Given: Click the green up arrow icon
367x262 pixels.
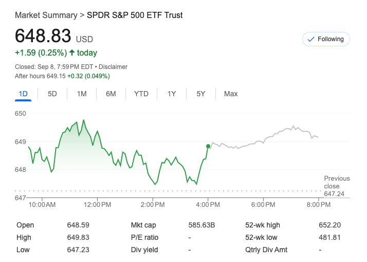Looking at the screenshot, I should coord(72,53).
